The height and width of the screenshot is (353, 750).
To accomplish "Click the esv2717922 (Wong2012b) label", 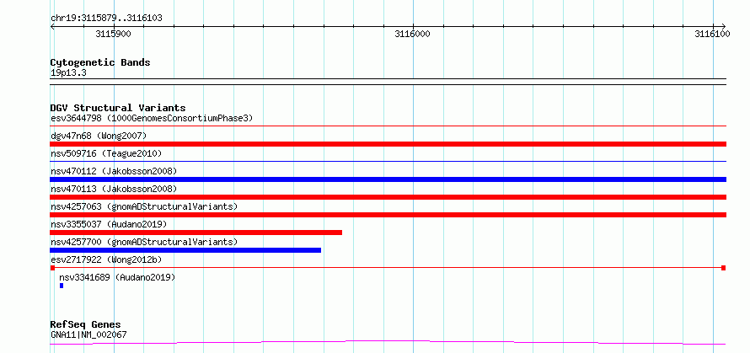I will (106, 259).
